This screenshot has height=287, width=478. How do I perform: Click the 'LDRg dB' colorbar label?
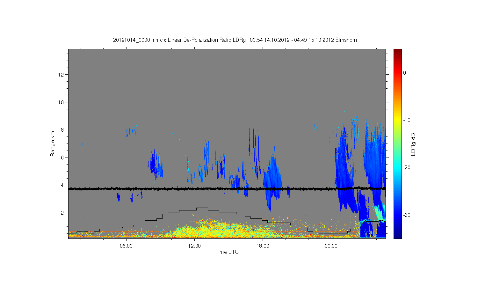tap(413, 144)
